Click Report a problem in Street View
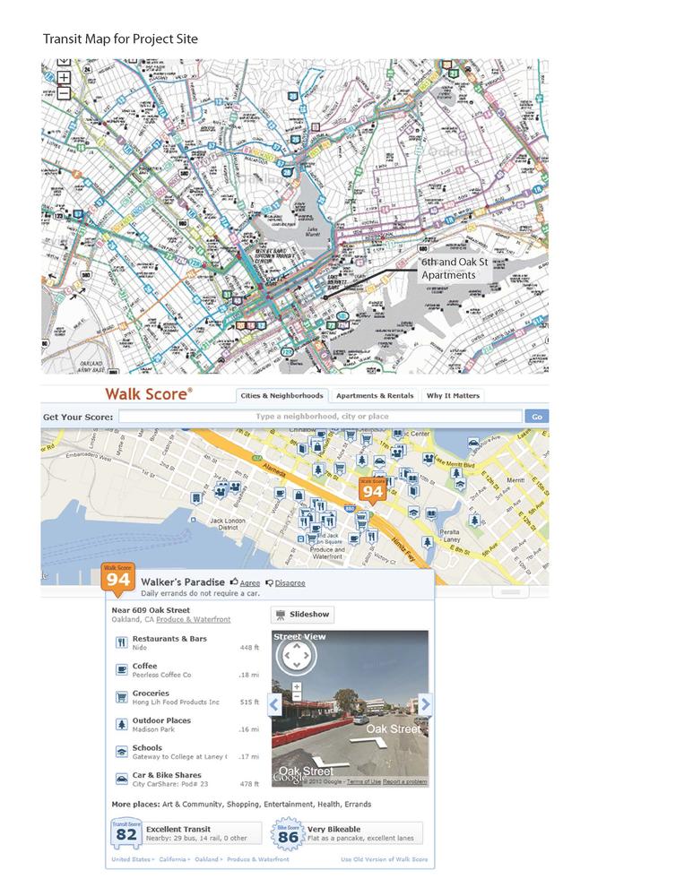 pyautogui.click(x=405, y=781)
